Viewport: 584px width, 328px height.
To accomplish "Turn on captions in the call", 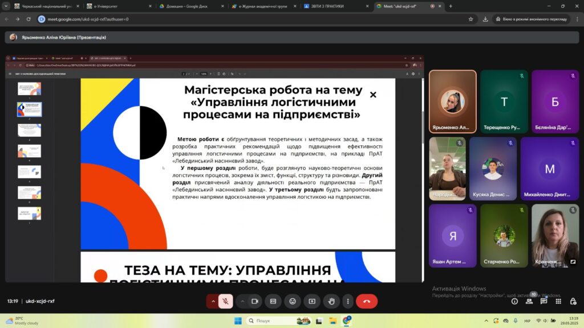I will tap(273, 301).
